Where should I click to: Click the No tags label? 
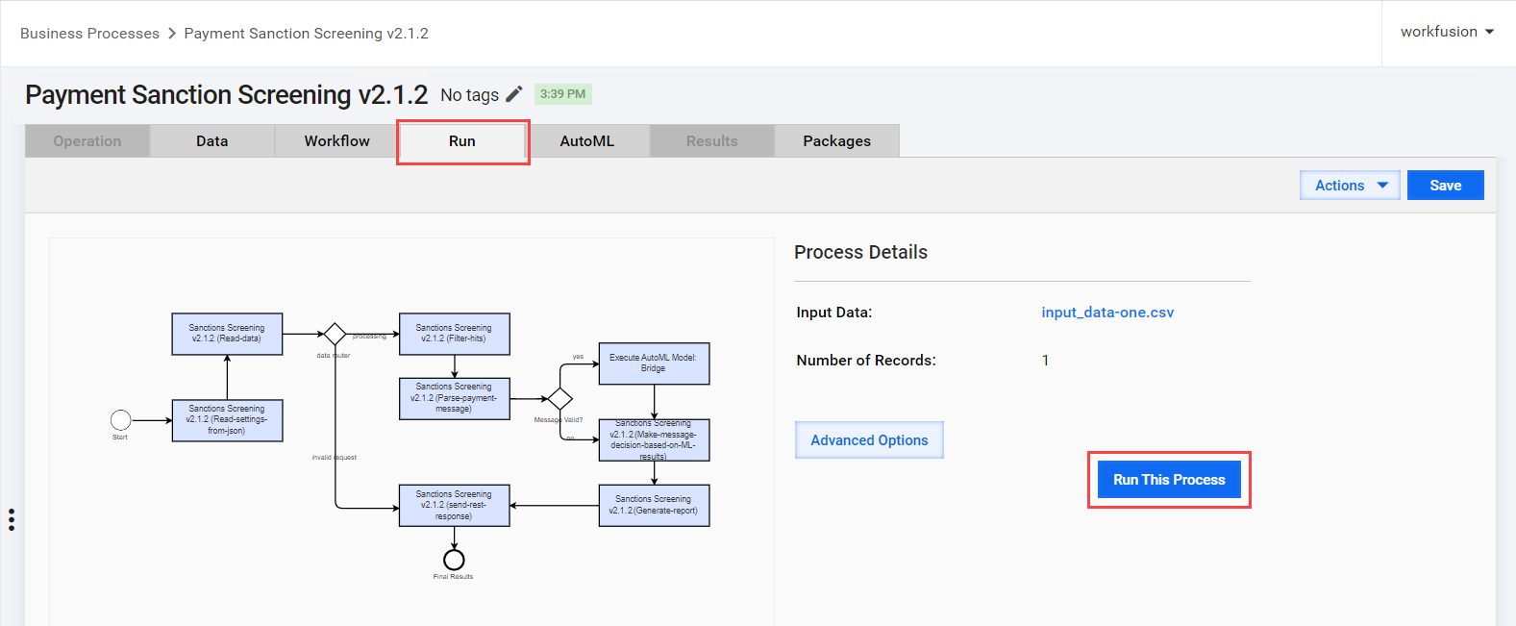(469, 95)
